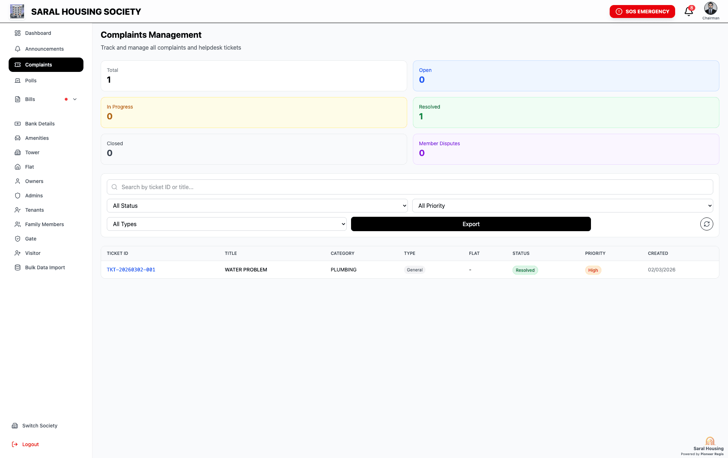This screenshot has height=458, width=728.
Task: Click the ticket search input field
Action: point(410,187)
